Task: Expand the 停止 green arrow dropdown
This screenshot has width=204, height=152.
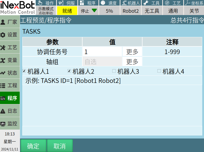Action: click(x=94, y=11)
